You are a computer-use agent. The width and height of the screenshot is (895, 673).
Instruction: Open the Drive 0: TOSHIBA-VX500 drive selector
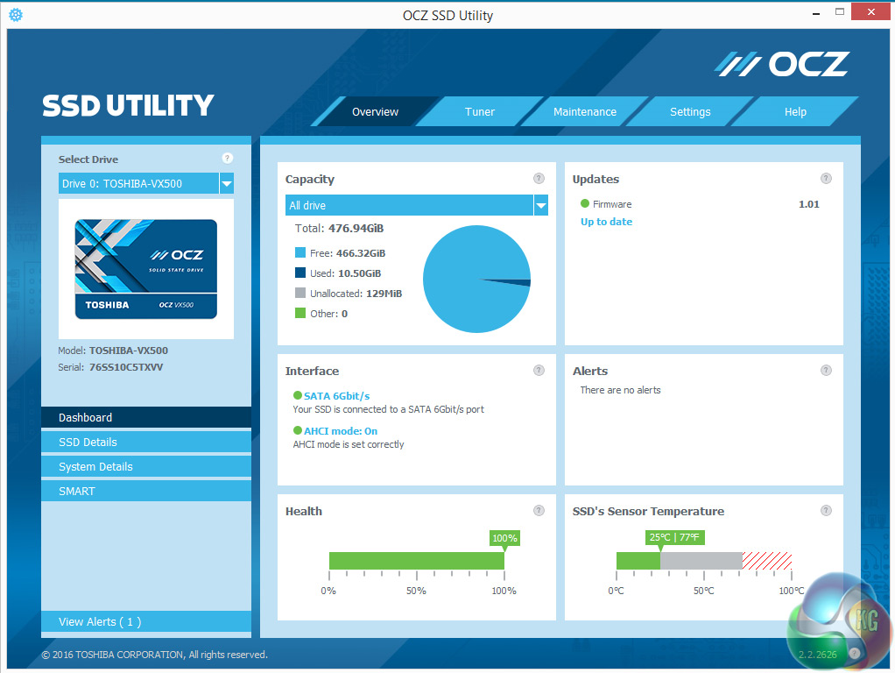146,183
